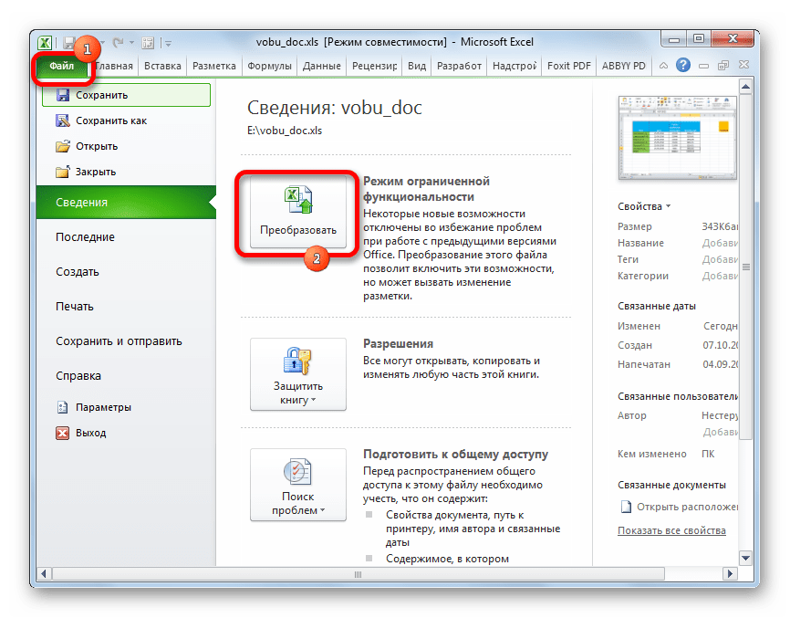Click the Redo arrow in quick access toolbar

118,43
